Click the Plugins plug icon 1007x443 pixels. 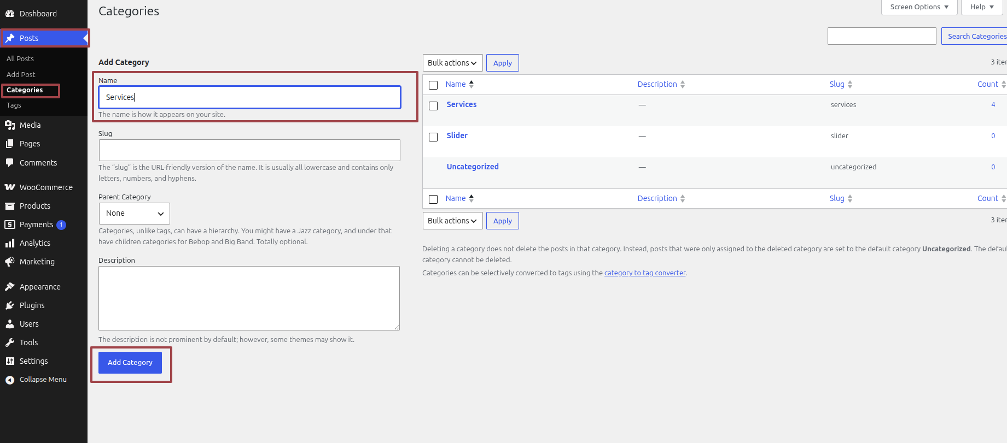(10, 305)
